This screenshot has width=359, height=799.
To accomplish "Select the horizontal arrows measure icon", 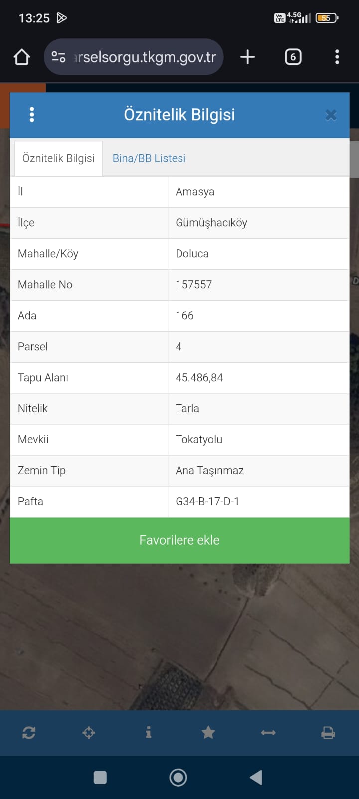I will (x=268, y=733).
